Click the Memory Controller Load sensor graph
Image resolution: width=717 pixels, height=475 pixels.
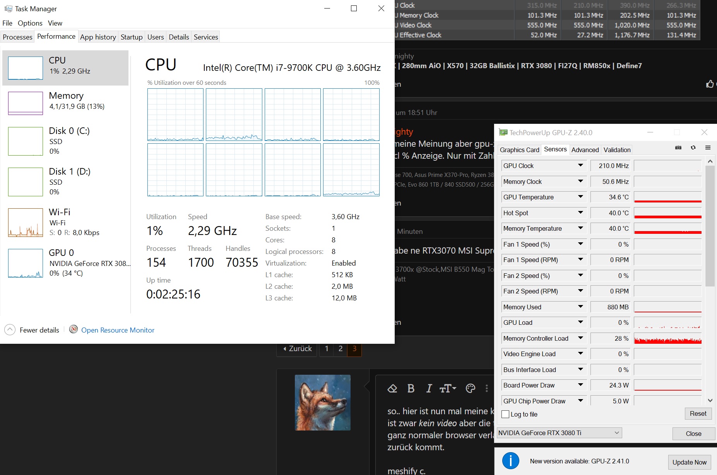point(668,338)
